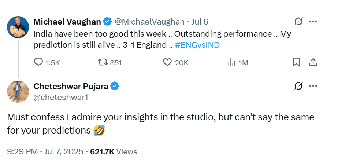
Task: Open more options on Pujara's tweet
Action: [313, 86]
